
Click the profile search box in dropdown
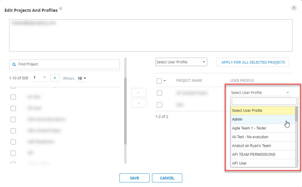click(264, 101)
